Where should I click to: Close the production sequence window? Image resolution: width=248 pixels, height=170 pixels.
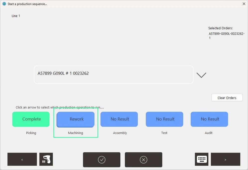point(244,4)
